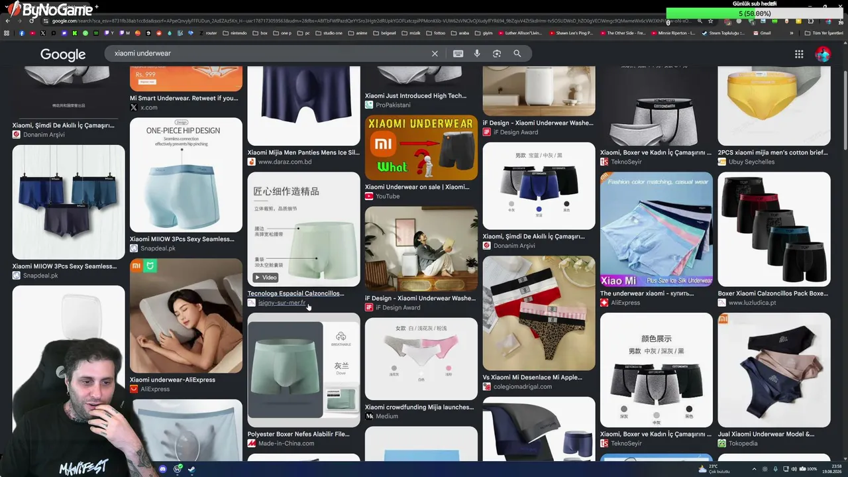Open the Boxer Xiaomi Calzoncillos Pack image
The height and width of the screenshot is (477, 848).
(x=774, y=229)
